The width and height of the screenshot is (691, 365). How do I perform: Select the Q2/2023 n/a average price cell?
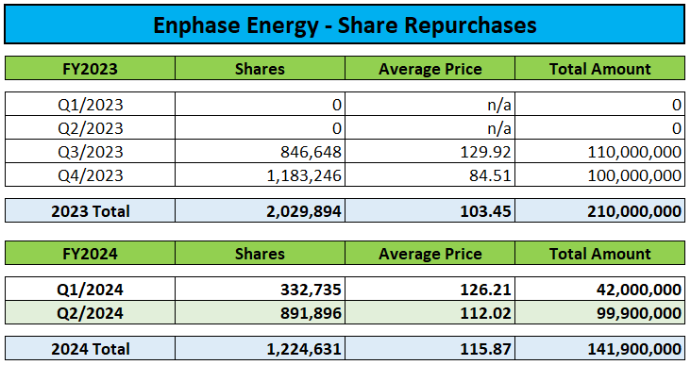[x=430, y=127]
